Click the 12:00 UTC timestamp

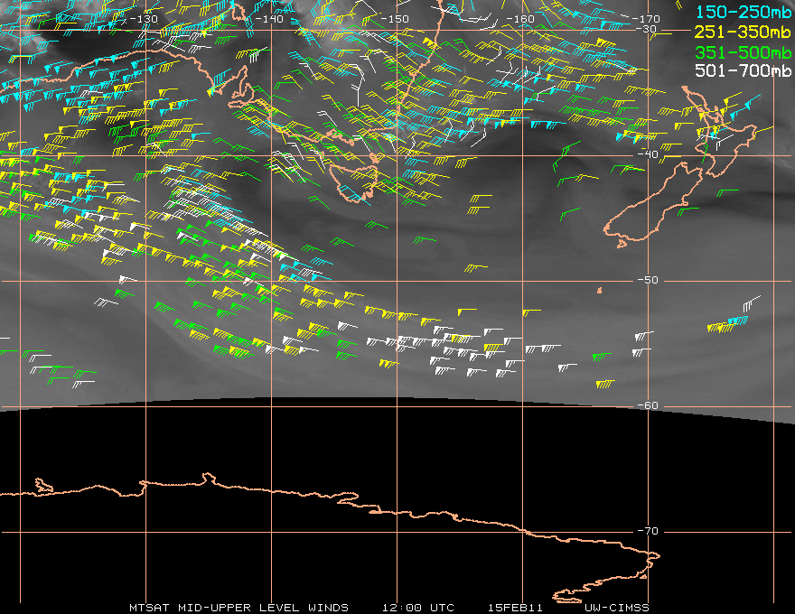(417, 608)
